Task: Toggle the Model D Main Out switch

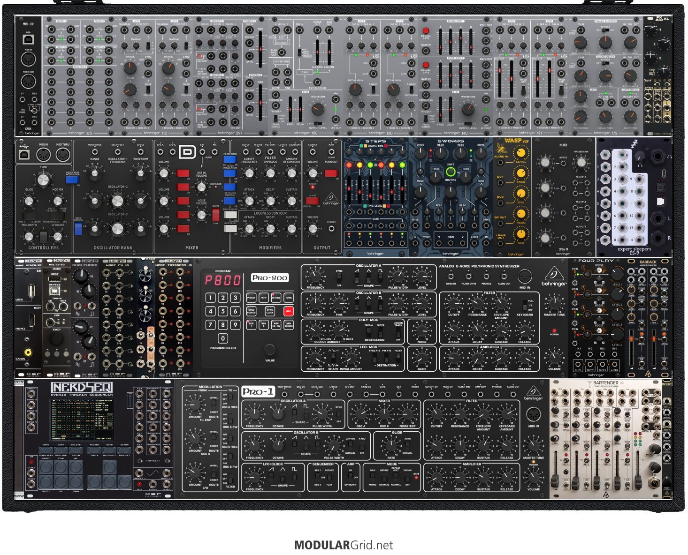Action: [331, 173]
